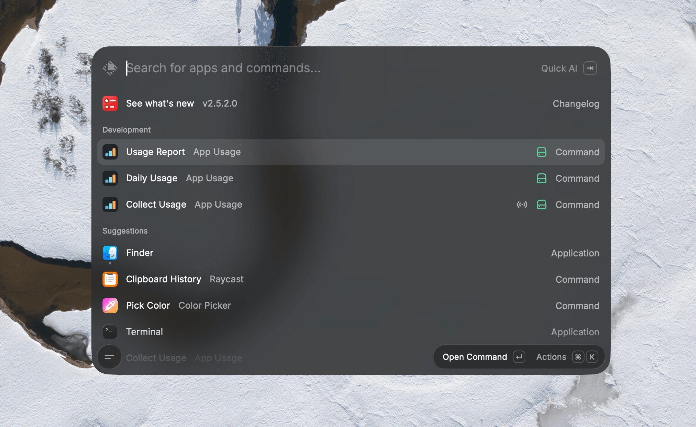Click the Terminal app icon
The height and width of the screenshot is (427, 696).
pos(110,332)
